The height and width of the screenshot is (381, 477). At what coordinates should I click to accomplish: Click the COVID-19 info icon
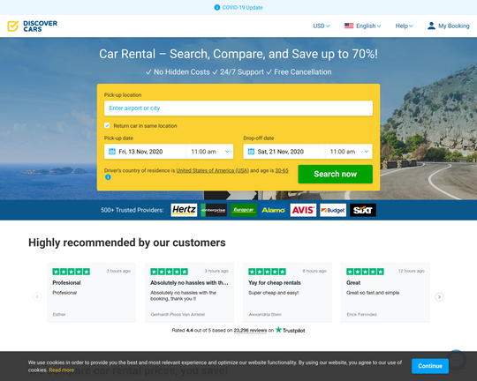[217, 8]
